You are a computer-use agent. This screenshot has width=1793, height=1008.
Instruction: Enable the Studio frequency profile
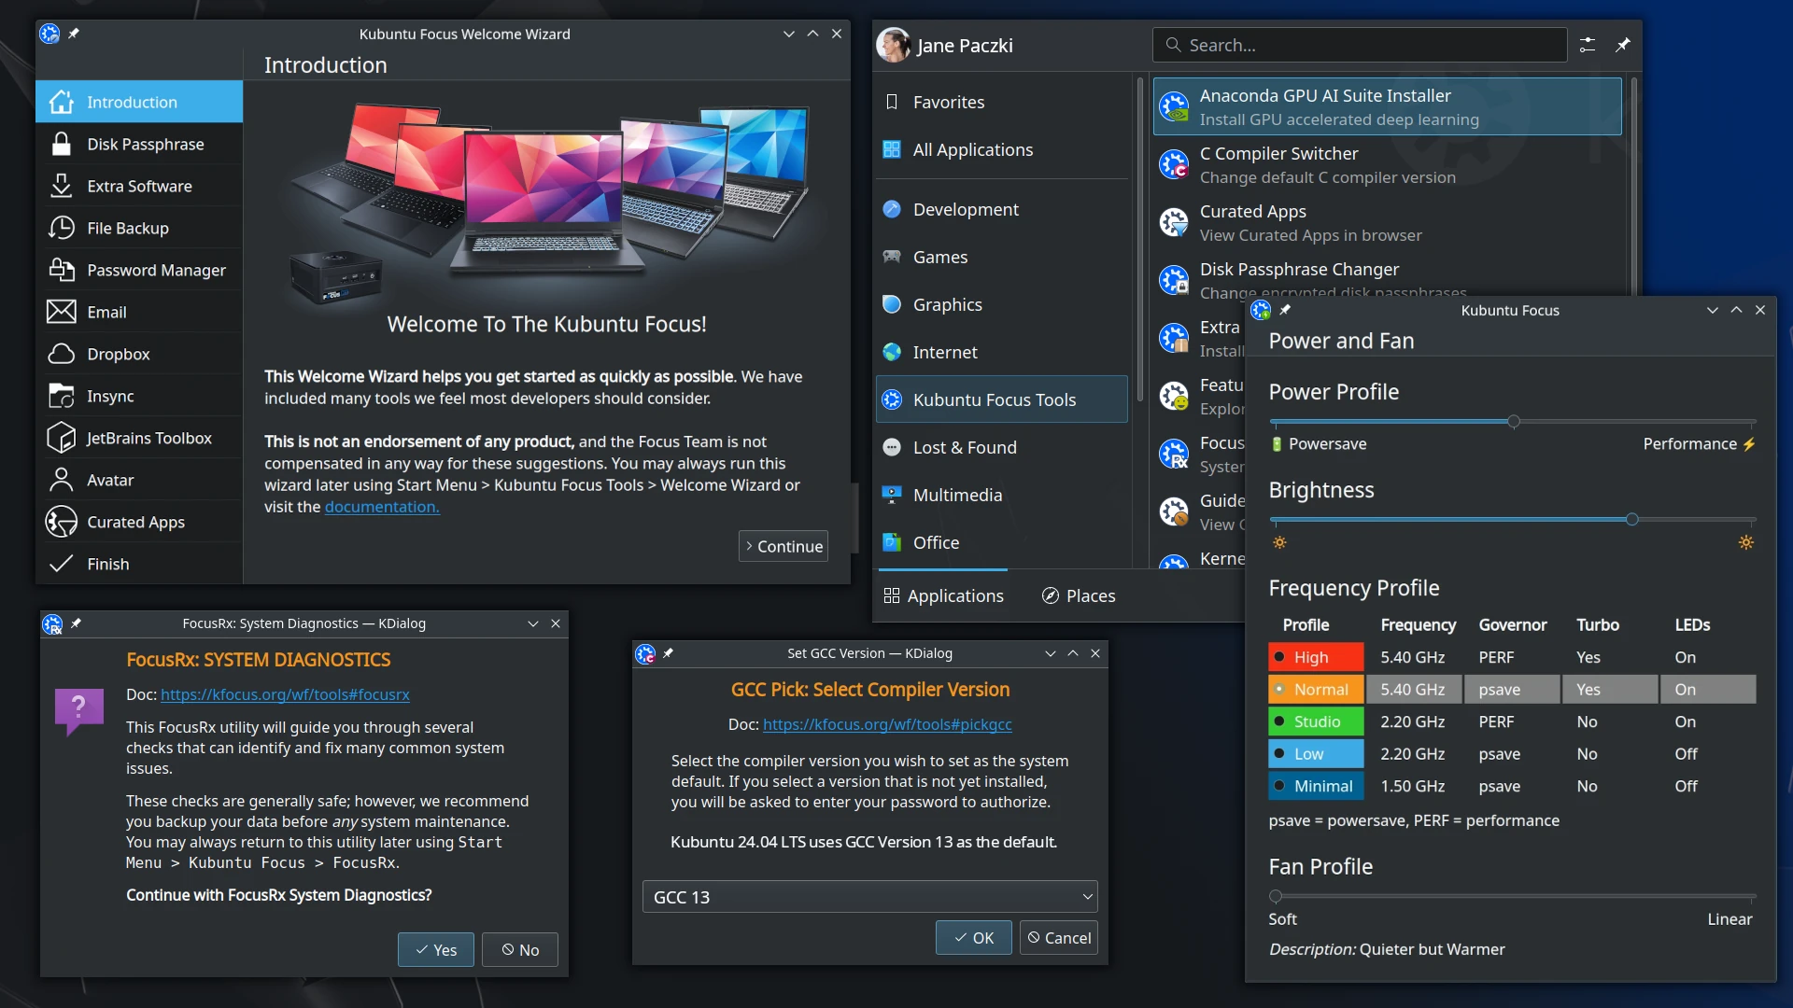pos(1313,721)
